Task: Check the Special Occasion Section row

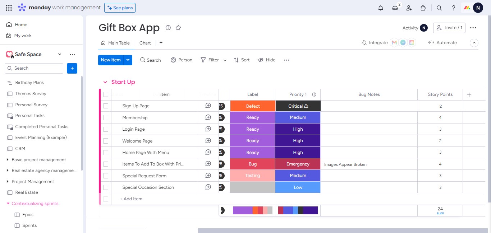Action: click(x=106, y=187)
